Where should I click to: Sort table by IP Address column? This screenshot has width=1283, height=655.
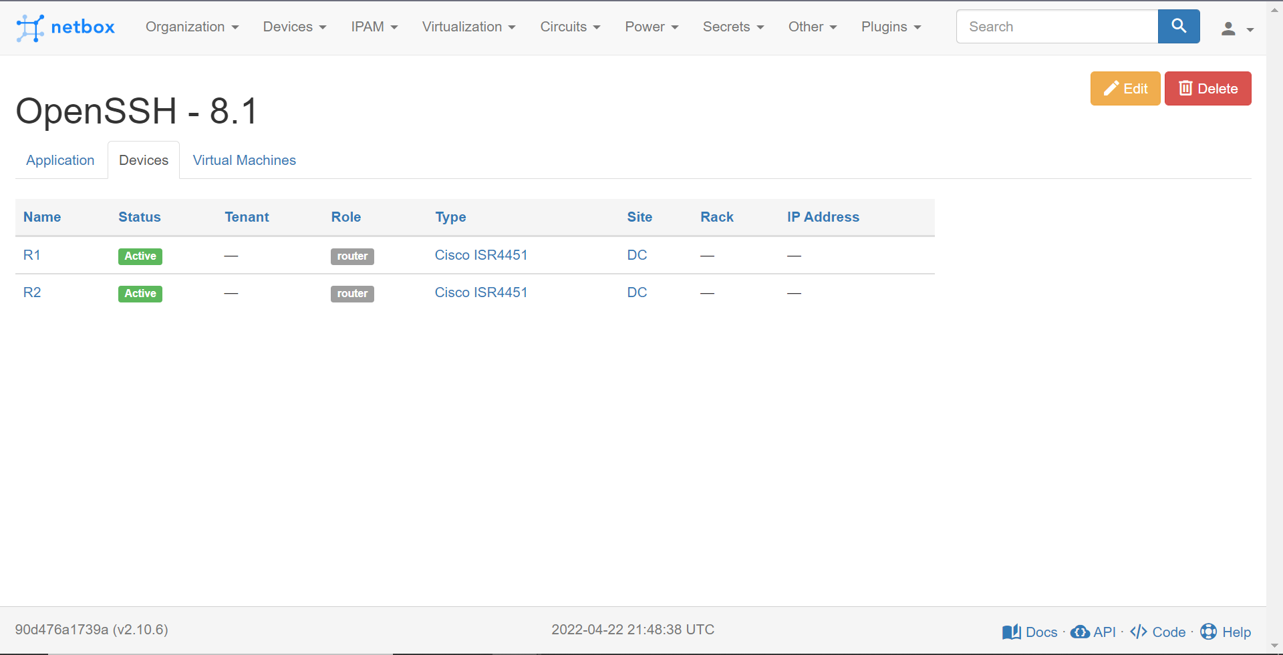(x=823, y=217)
